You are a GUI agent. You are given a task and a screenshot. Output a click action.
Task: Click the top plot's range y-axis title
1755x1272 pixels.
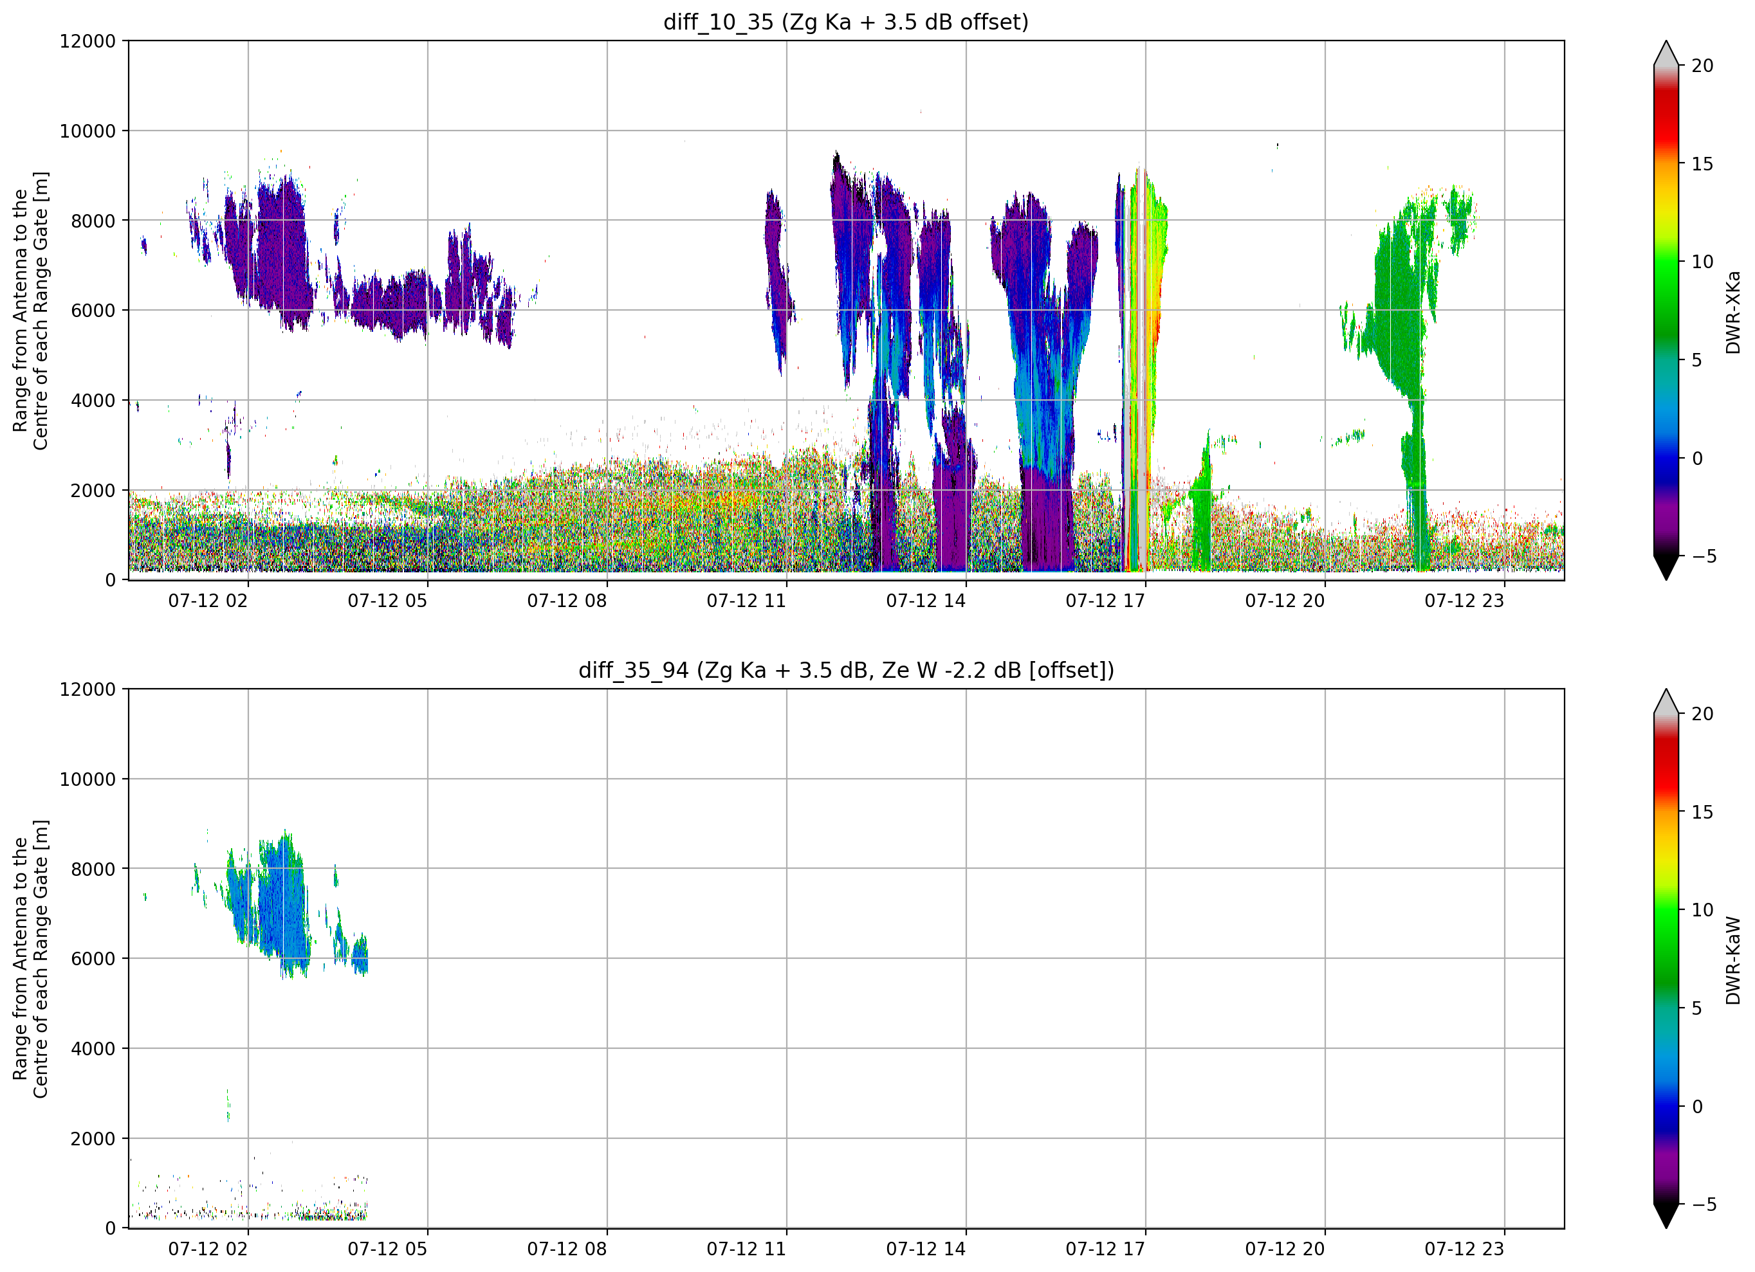(30, 310)
